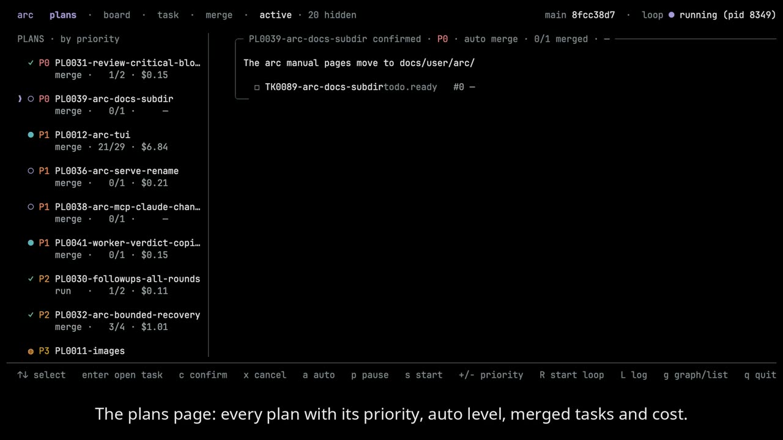The height and width of the screenshot is (440, 783).
Task: Click the open circle status of PL0039-arc-docs-subdir
Action: pos(31,99)
